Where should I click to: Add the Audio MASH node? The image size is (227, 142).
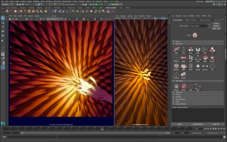[176, 49]
